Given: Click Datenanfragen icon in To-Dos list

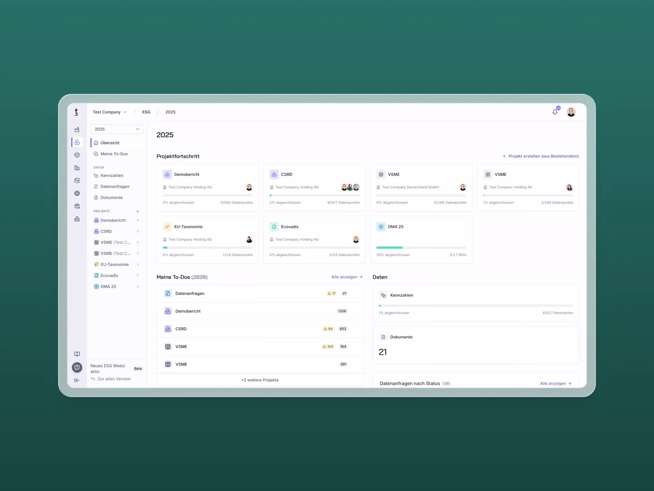Looking at the screenshot, I should 168,294.
